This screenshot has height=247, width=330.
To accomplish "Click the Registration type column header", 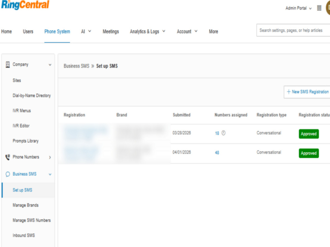I will 272,115.
